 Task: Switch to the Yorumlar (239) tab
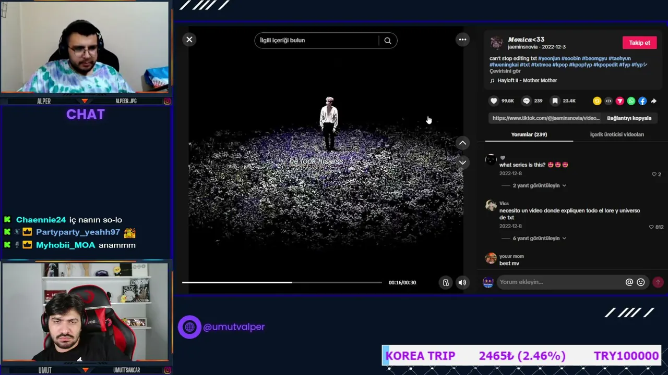point(529,134)
